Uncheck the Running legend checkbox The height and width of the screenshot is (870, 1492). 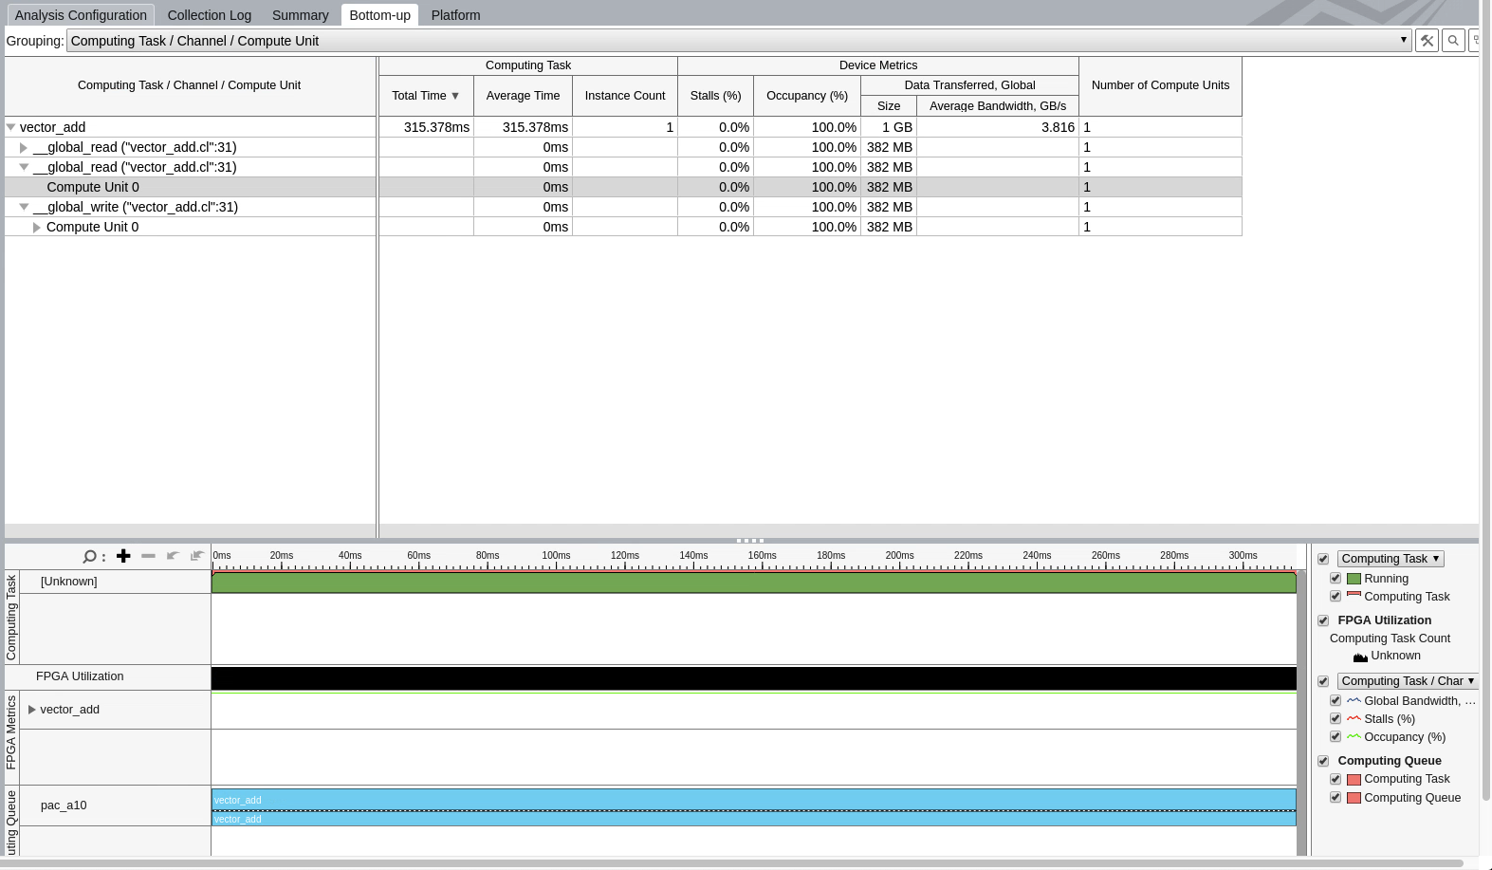click(x=1335, y=579)
